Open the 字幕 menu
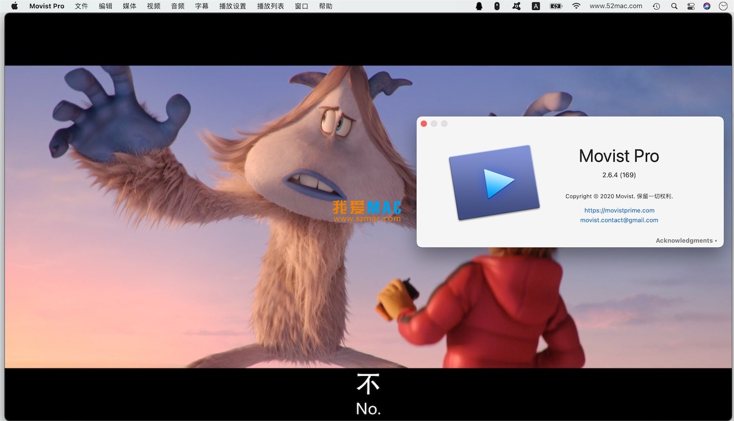The width and height of the screenshot is (734, 421). point(202,6)
